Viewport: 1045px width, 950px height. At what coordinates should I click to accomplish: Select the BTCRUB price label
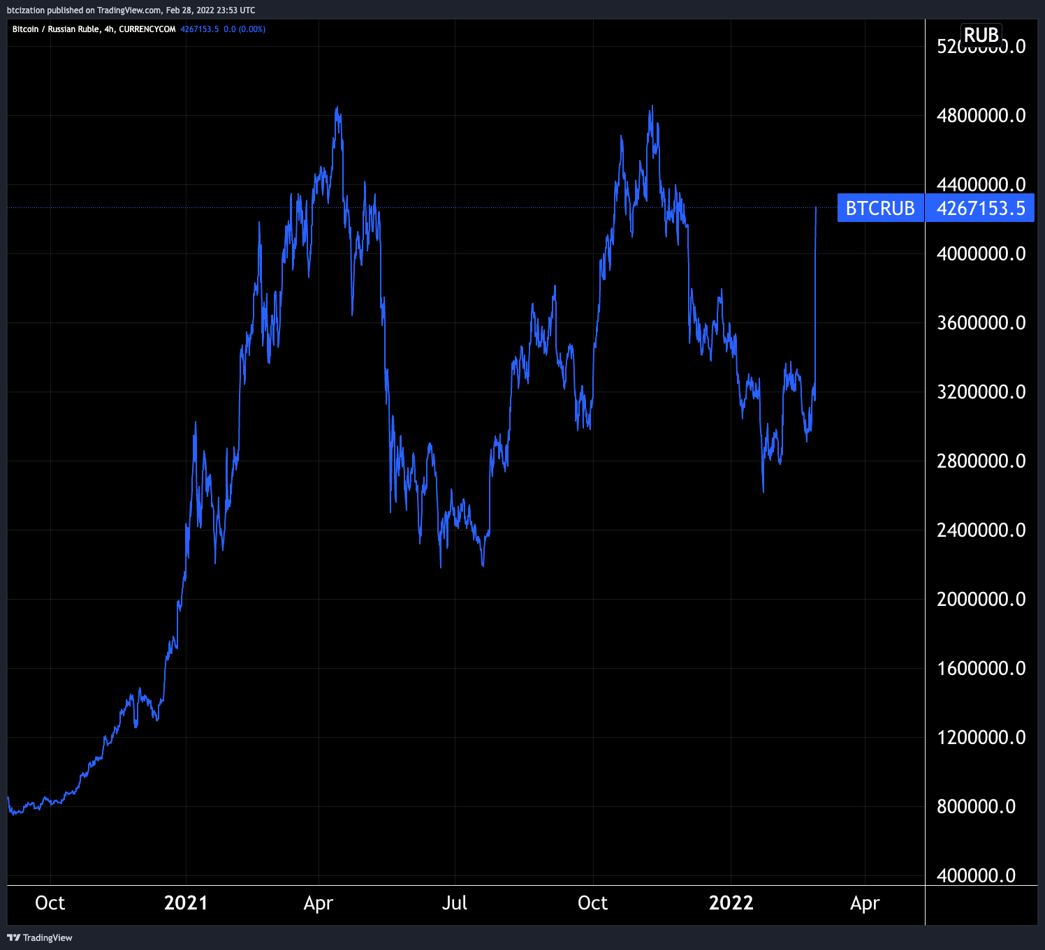(x=880, y=208)
